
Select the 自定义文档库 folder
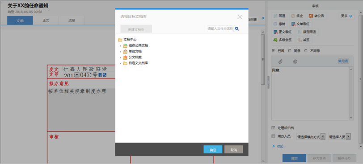(x=135, y=63)
